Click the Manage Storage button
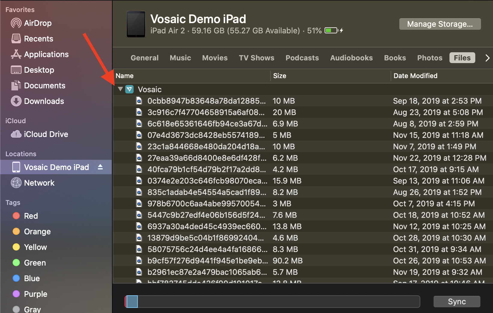Screen dimensions: 493x313 click(440, 24)
